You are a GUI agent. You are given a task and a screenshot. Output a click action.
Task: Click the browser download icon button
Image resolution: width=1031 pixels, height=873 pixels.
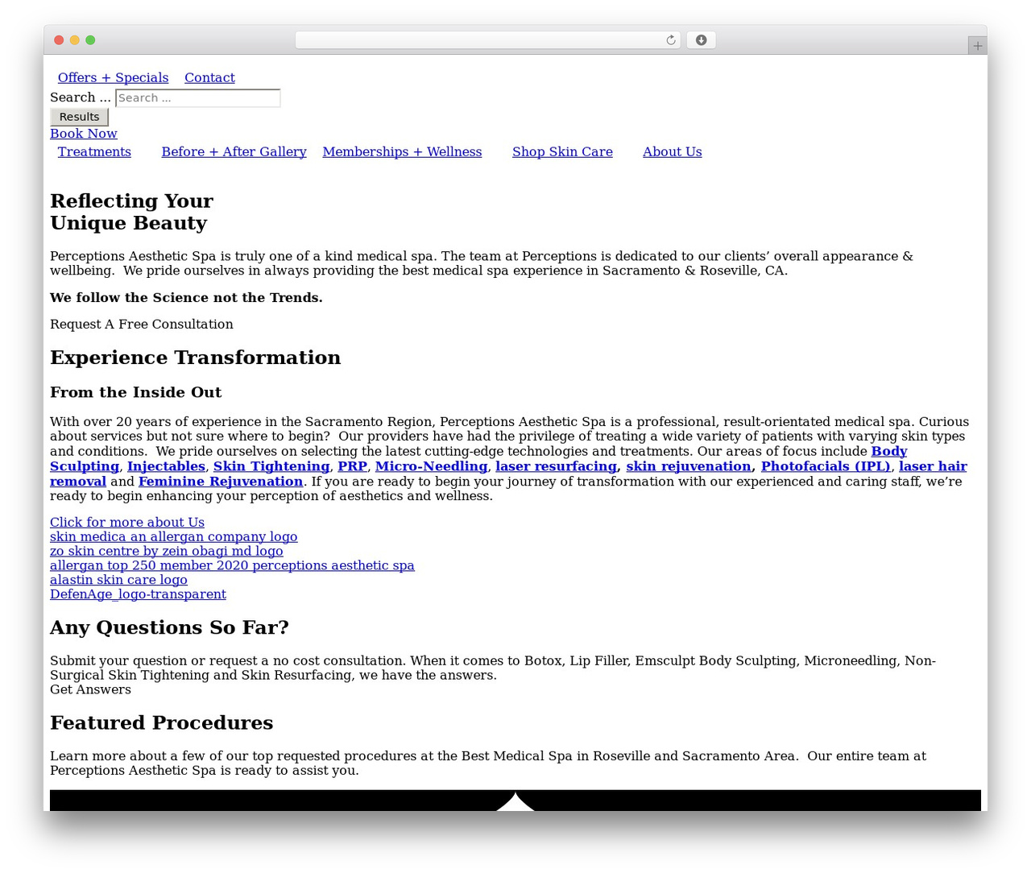tap(701, 40)
